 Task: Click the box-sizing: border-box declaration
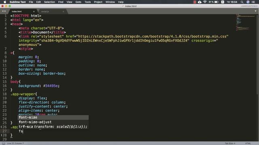tap(42, 73)
